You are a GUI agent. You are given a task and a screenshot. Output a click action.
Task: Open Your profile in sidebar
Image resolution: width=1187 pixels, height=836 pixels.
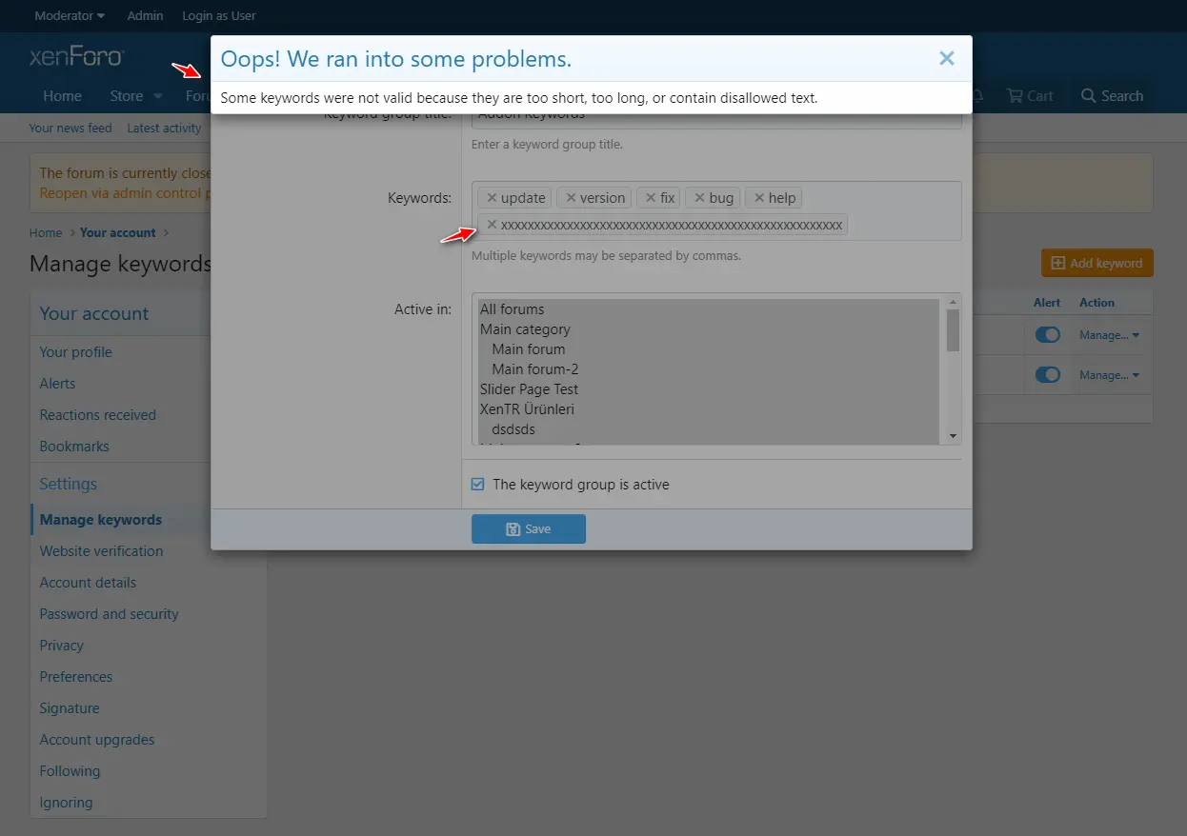76,352
